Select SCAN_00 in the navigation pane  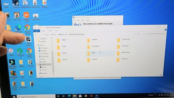pos(42,39)
